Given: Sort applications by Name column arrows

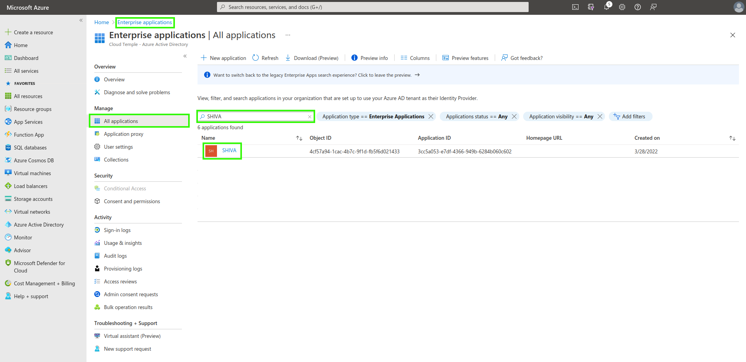Looking at the screenshot, I should (x=299, y=138).
